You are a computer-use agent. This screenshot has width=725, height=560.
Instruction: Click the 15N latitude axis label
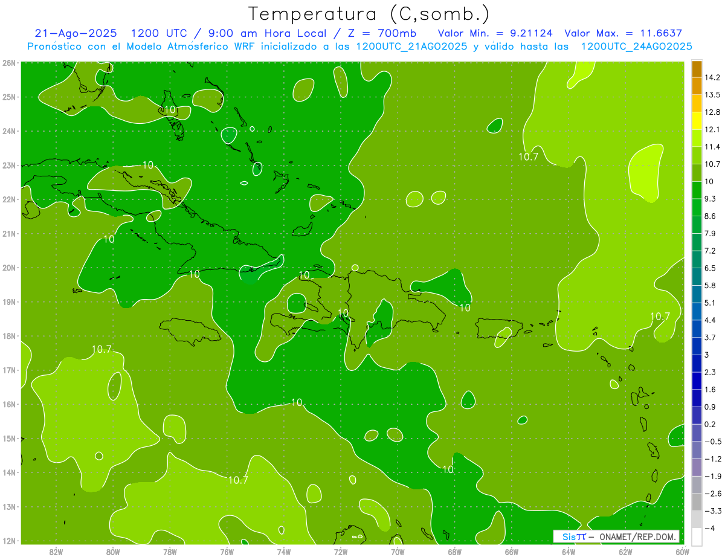(8, 438)
